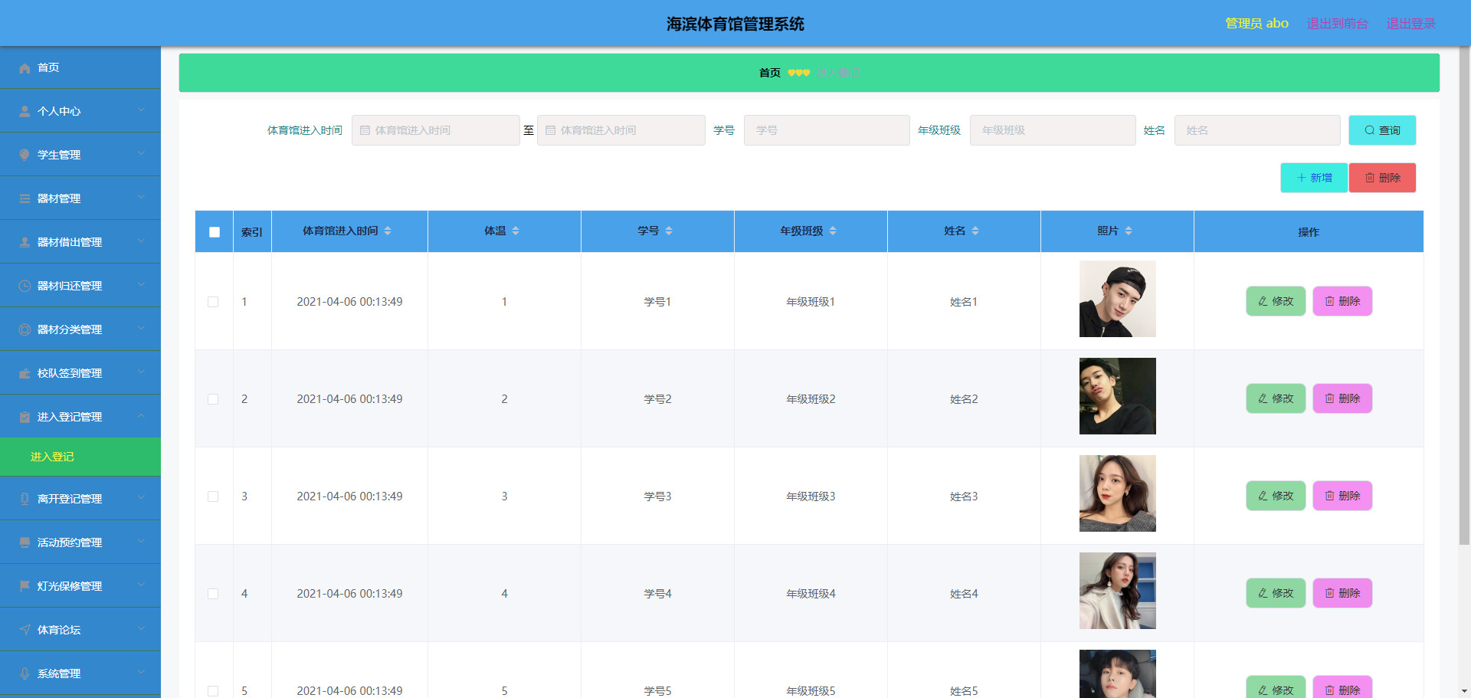Click the 姓名 search input field
1471x698 pixels.
[1257, 131]
